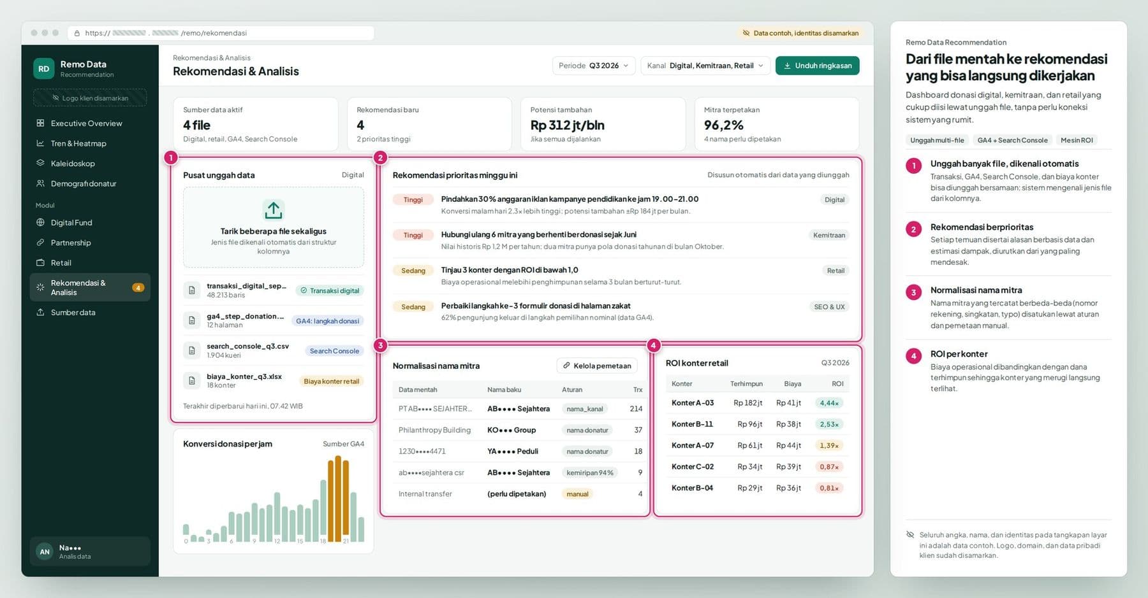Click the Kelola pemetaan button
1148x598 pixels.
(597, 366)
